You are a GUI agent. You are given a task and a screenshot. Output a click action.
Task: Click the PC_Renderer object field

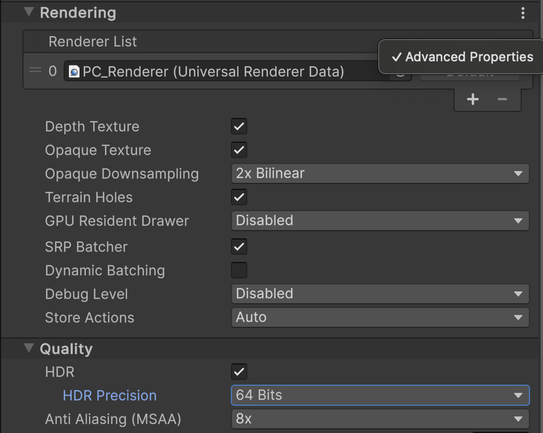click(x=236, y=71)
